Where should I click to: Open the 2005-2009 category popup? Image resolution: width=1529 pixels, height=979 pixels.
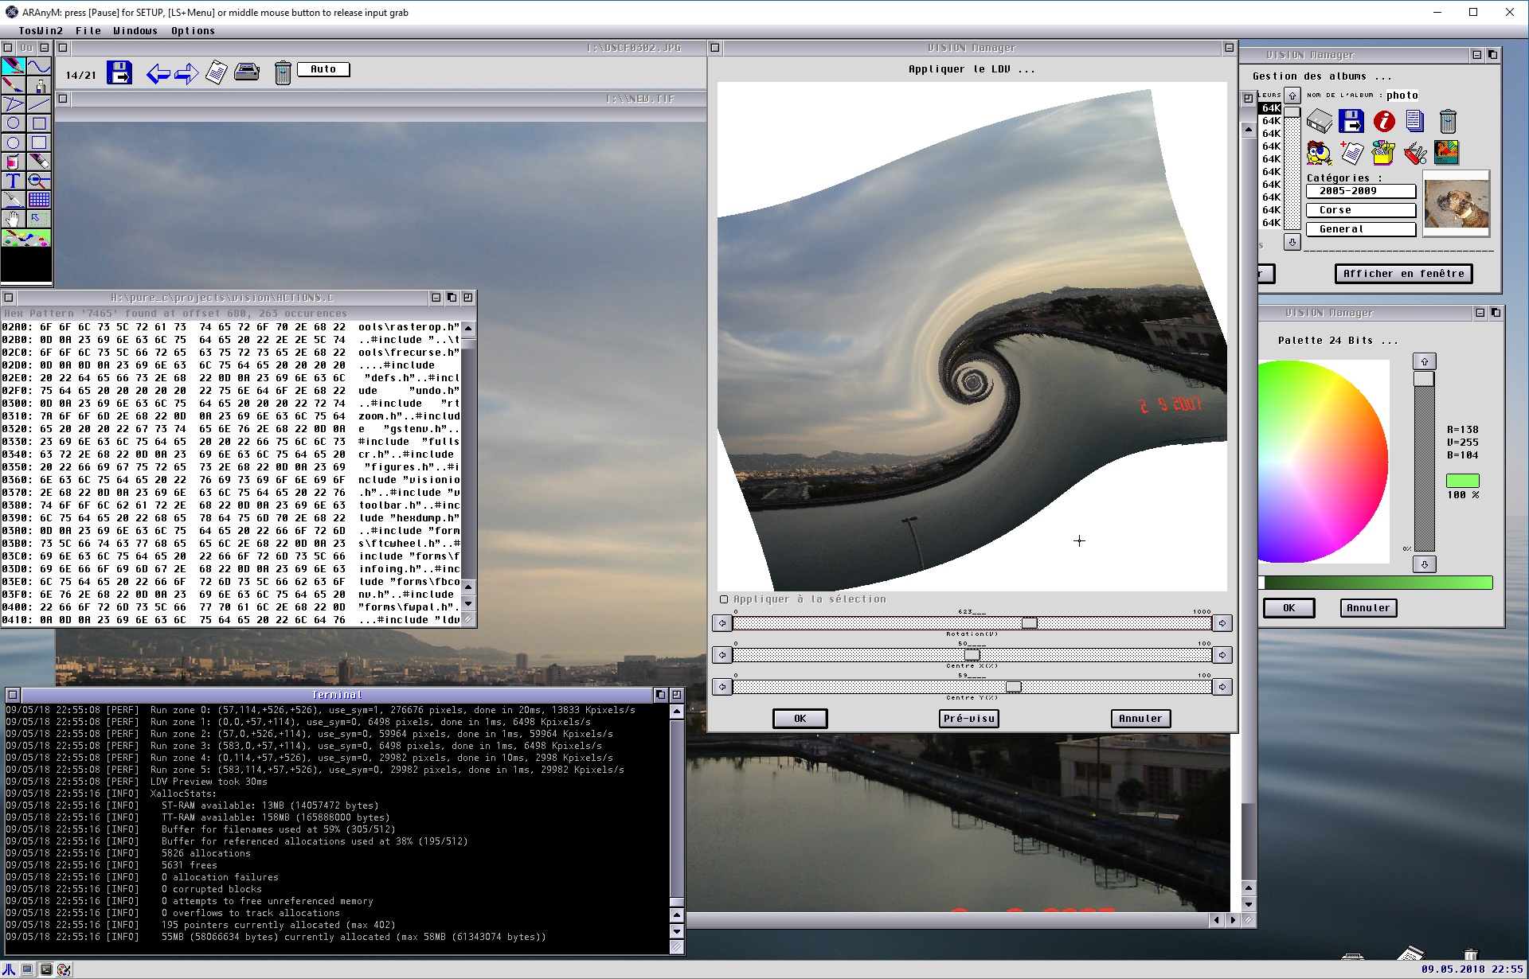pos(1360,191)
